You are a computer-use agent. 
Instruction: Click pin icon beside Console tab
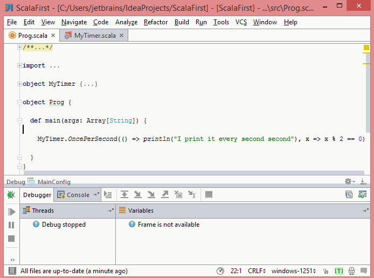pyautogui.click(x=96, y=194)
